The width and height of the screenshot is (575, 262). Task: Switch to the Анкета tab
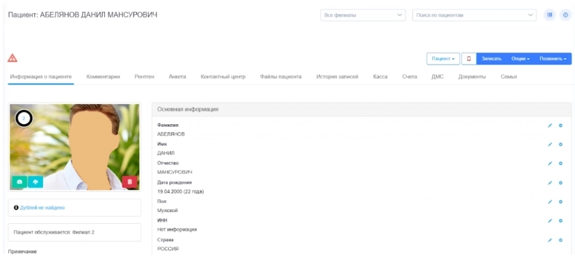click(177, 77)
